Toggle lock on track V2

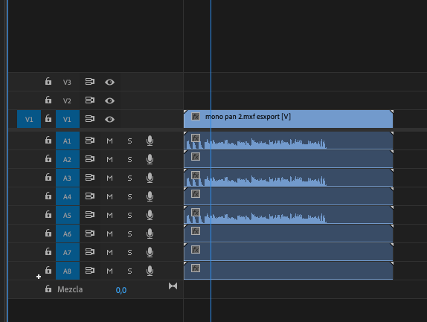click(48, 100)
